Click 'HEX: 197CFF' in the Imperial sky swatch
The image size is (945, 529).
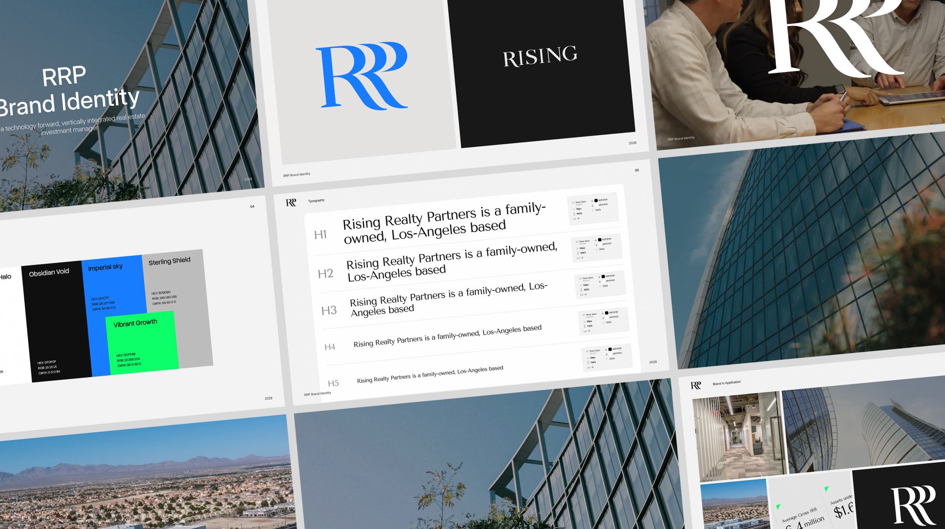100,298
